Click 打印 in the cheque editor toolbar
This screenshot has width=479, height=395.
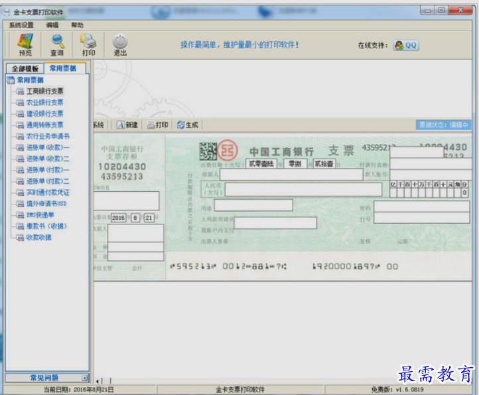pos(158,125)
